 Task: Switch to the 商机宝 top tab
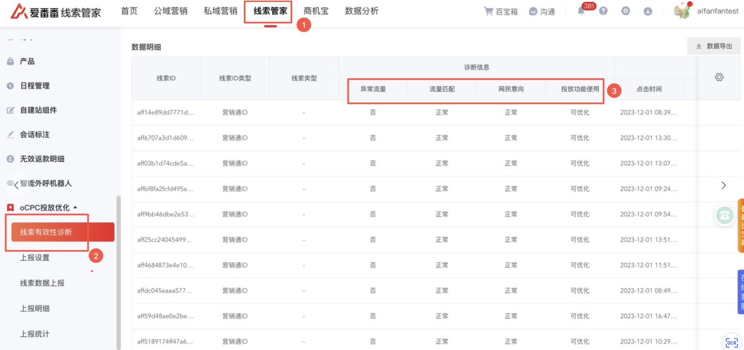[316, 11]
